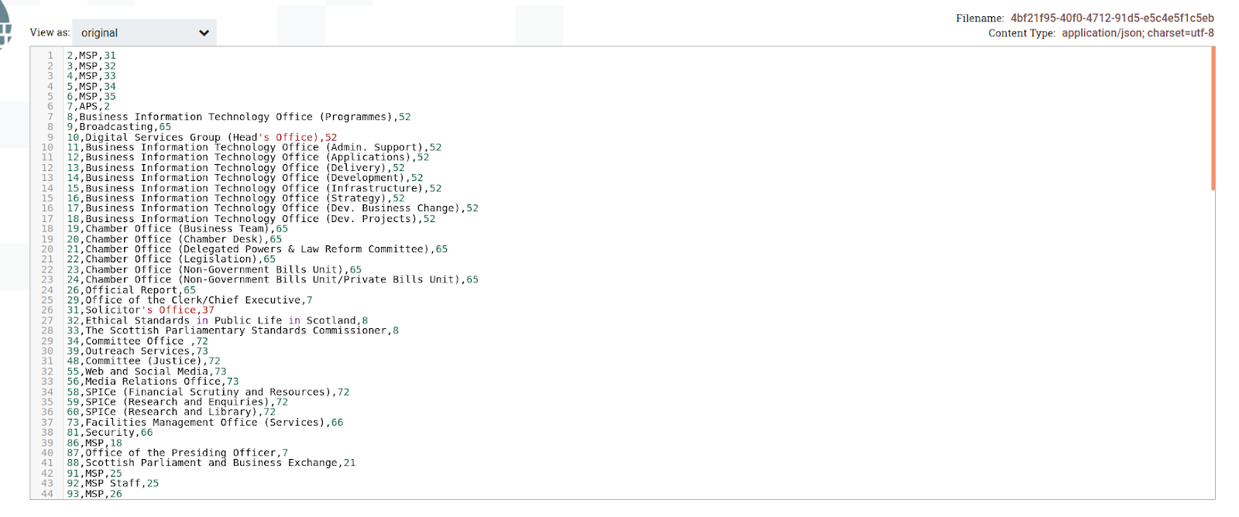Select the "Outreach Services,73" line
This screenshot has width=1239, height=517.
point(137,351)
